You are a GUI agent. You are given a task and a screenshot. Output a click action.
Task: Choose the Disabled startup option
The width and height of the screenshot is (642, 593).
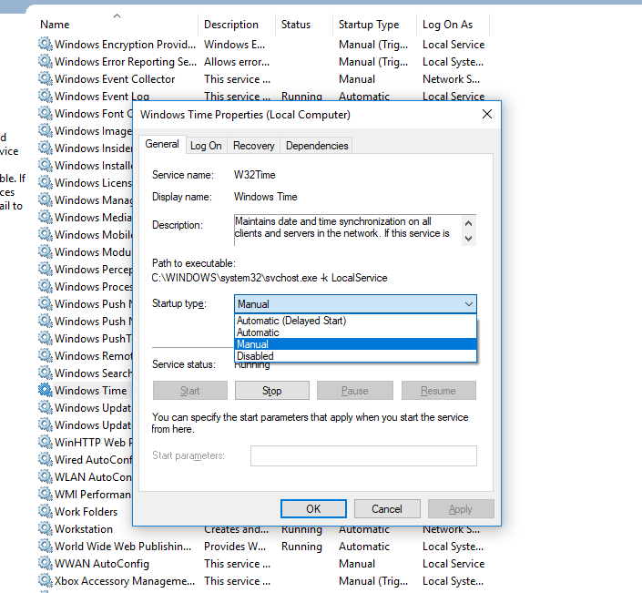[x=356, y=356]
